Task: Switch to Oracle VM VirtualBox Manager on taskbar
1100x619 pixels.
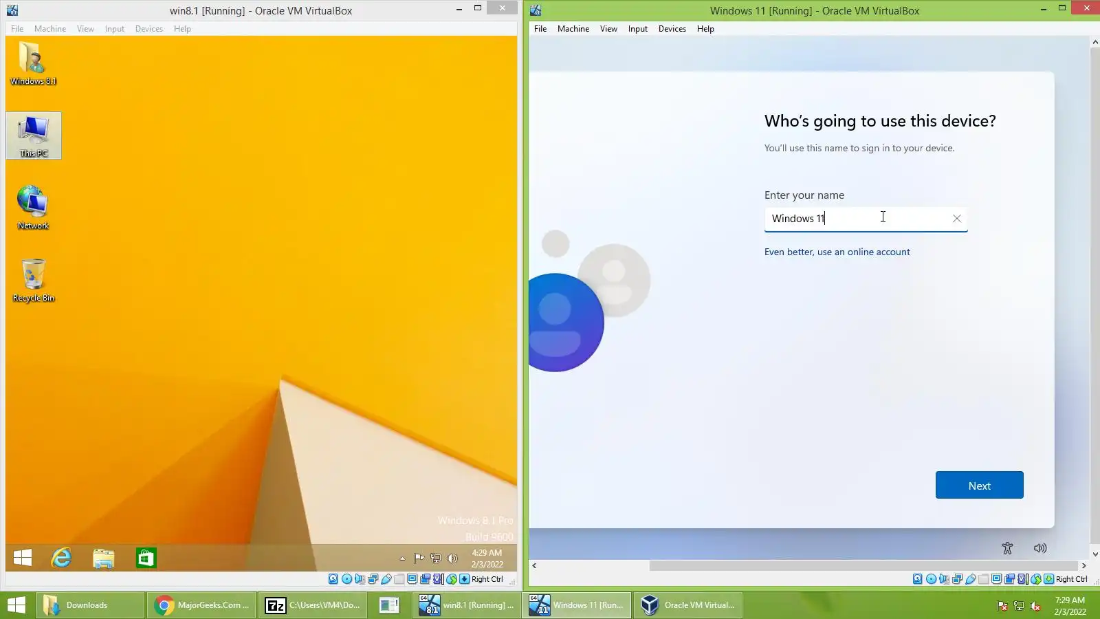Action: 688,605
